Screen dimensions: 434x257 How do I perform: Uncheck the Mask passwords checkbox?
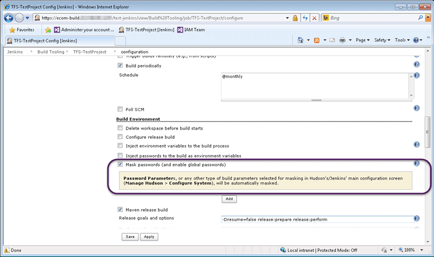120,165
